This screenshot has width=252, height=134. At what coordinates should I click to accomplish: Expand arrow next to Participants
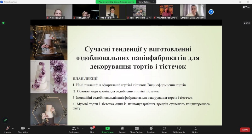click(x=83, y=128)
